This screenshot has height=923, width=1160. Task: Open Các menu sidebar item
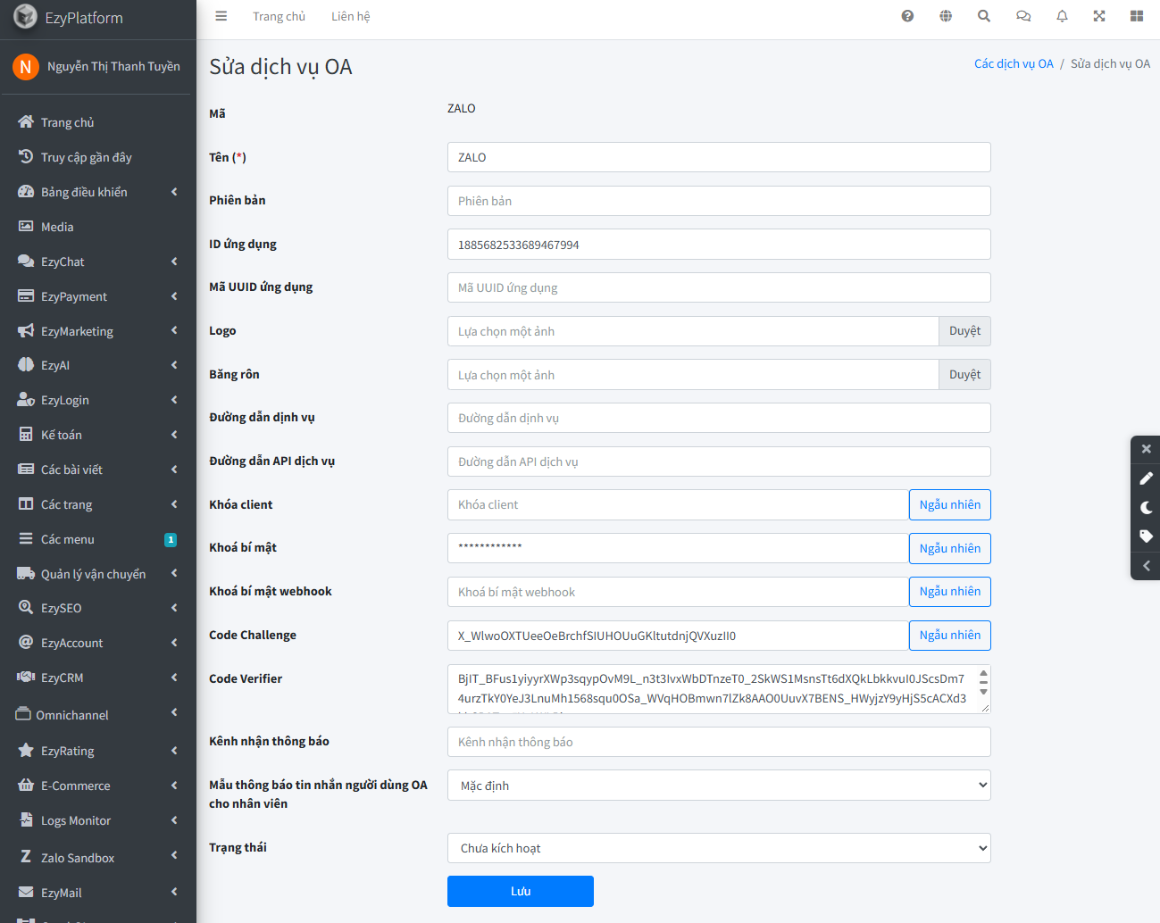[x=98, y=539]
